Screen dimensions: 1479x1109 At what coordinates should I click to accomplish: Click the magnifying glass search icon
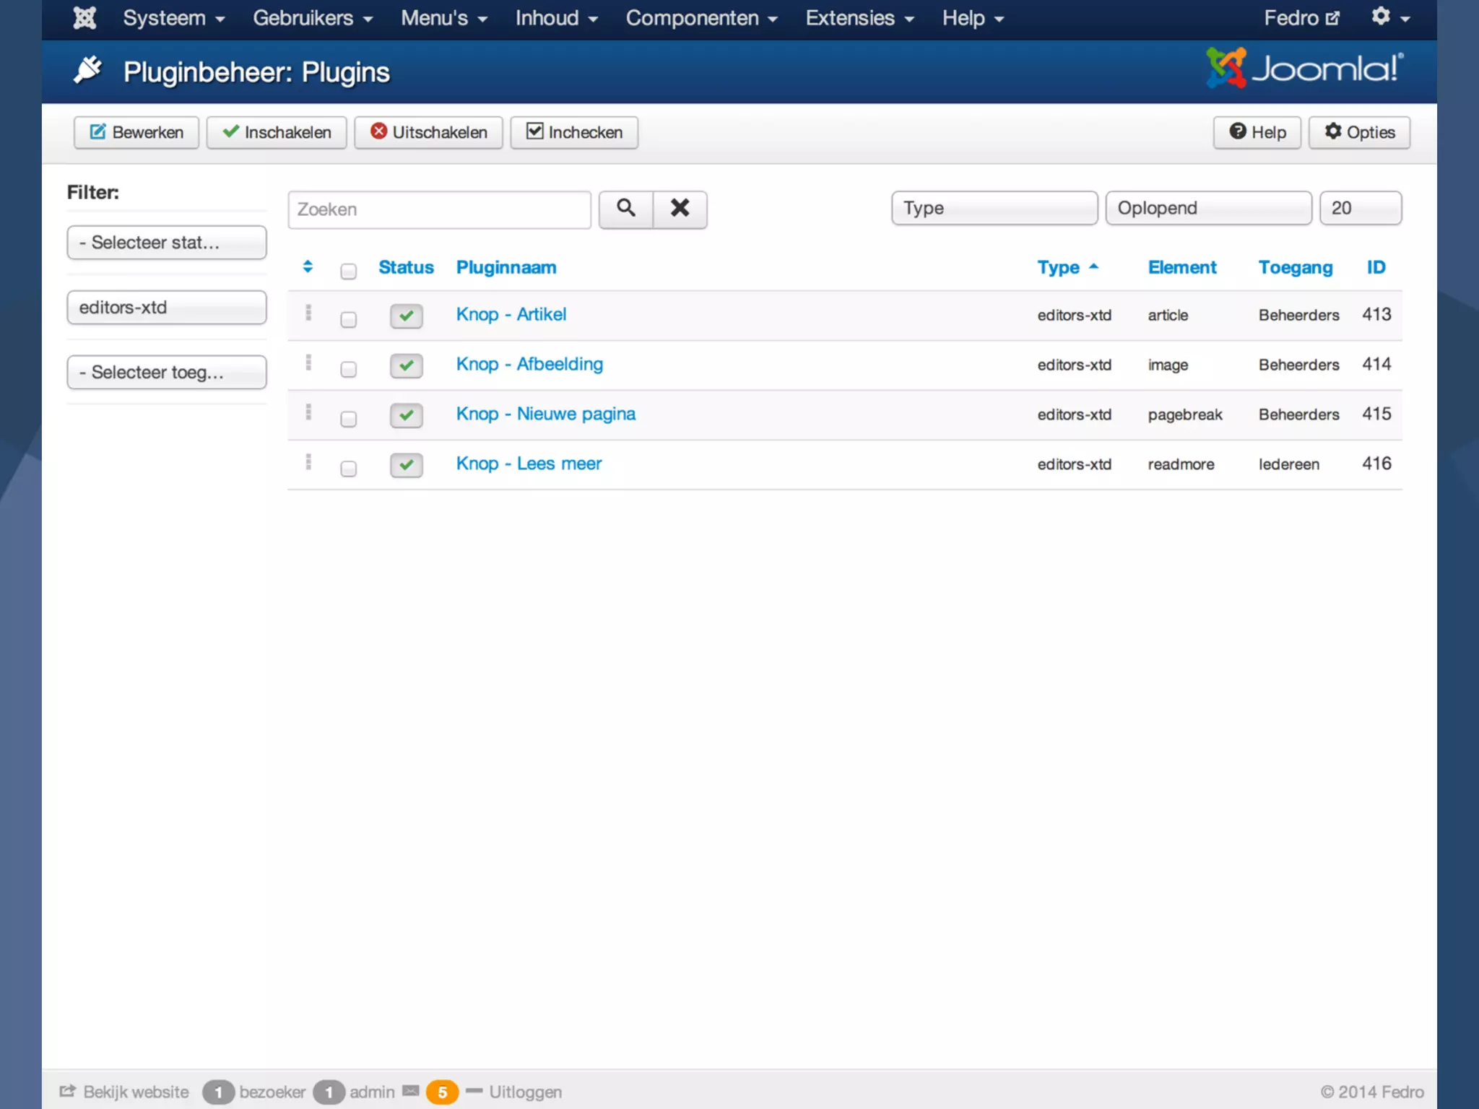point(625,209)
